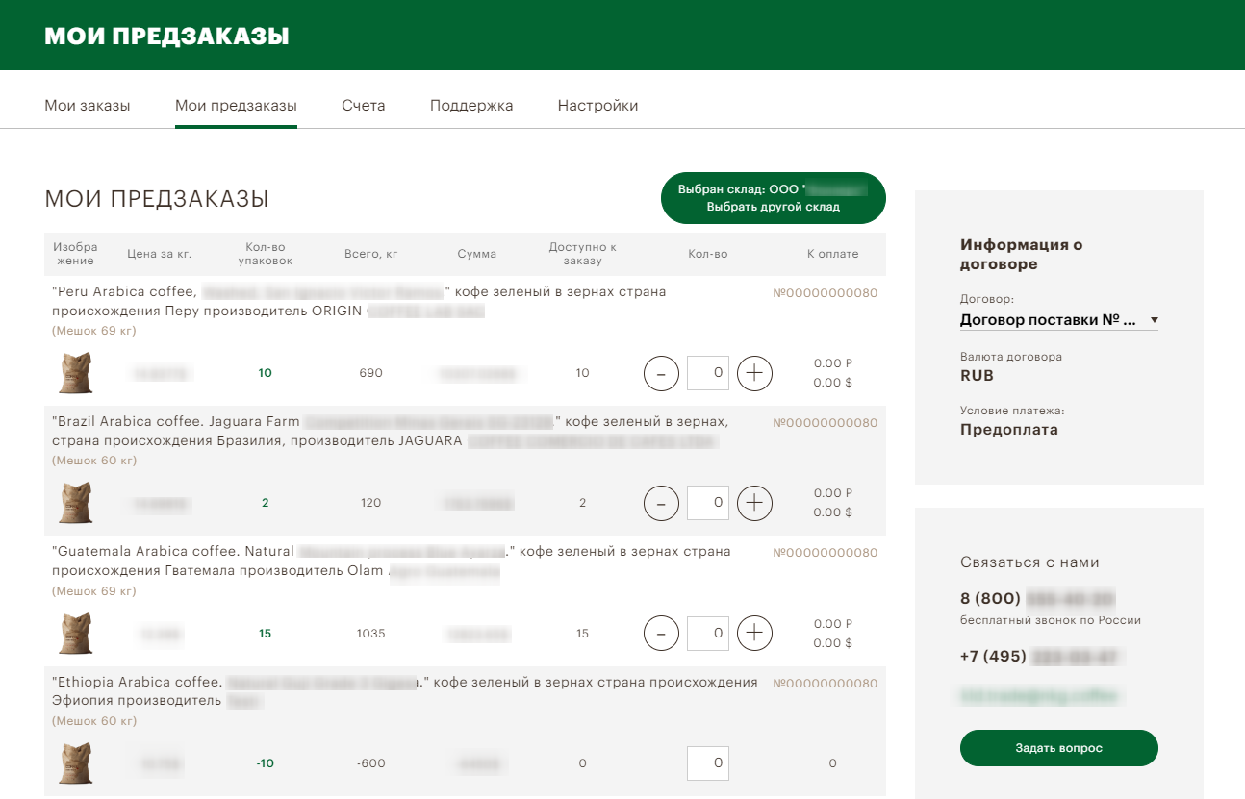Increase quantity for Peru Arabica coffee
Image resolution: width=1245 pixels, height=799 pixels.
pos(754,373)
